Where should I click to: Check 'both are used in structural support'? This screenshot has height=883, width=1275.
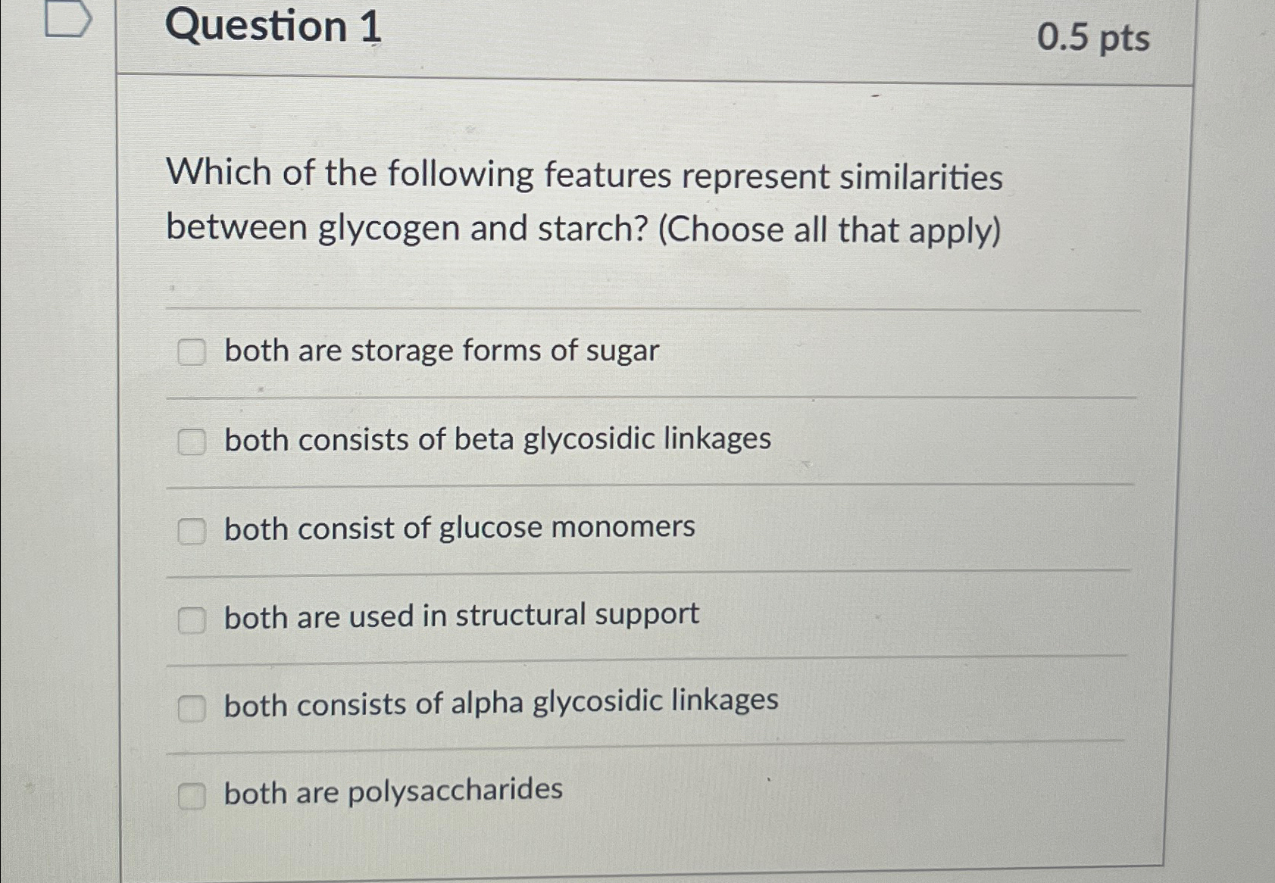[x=192, y=617]
